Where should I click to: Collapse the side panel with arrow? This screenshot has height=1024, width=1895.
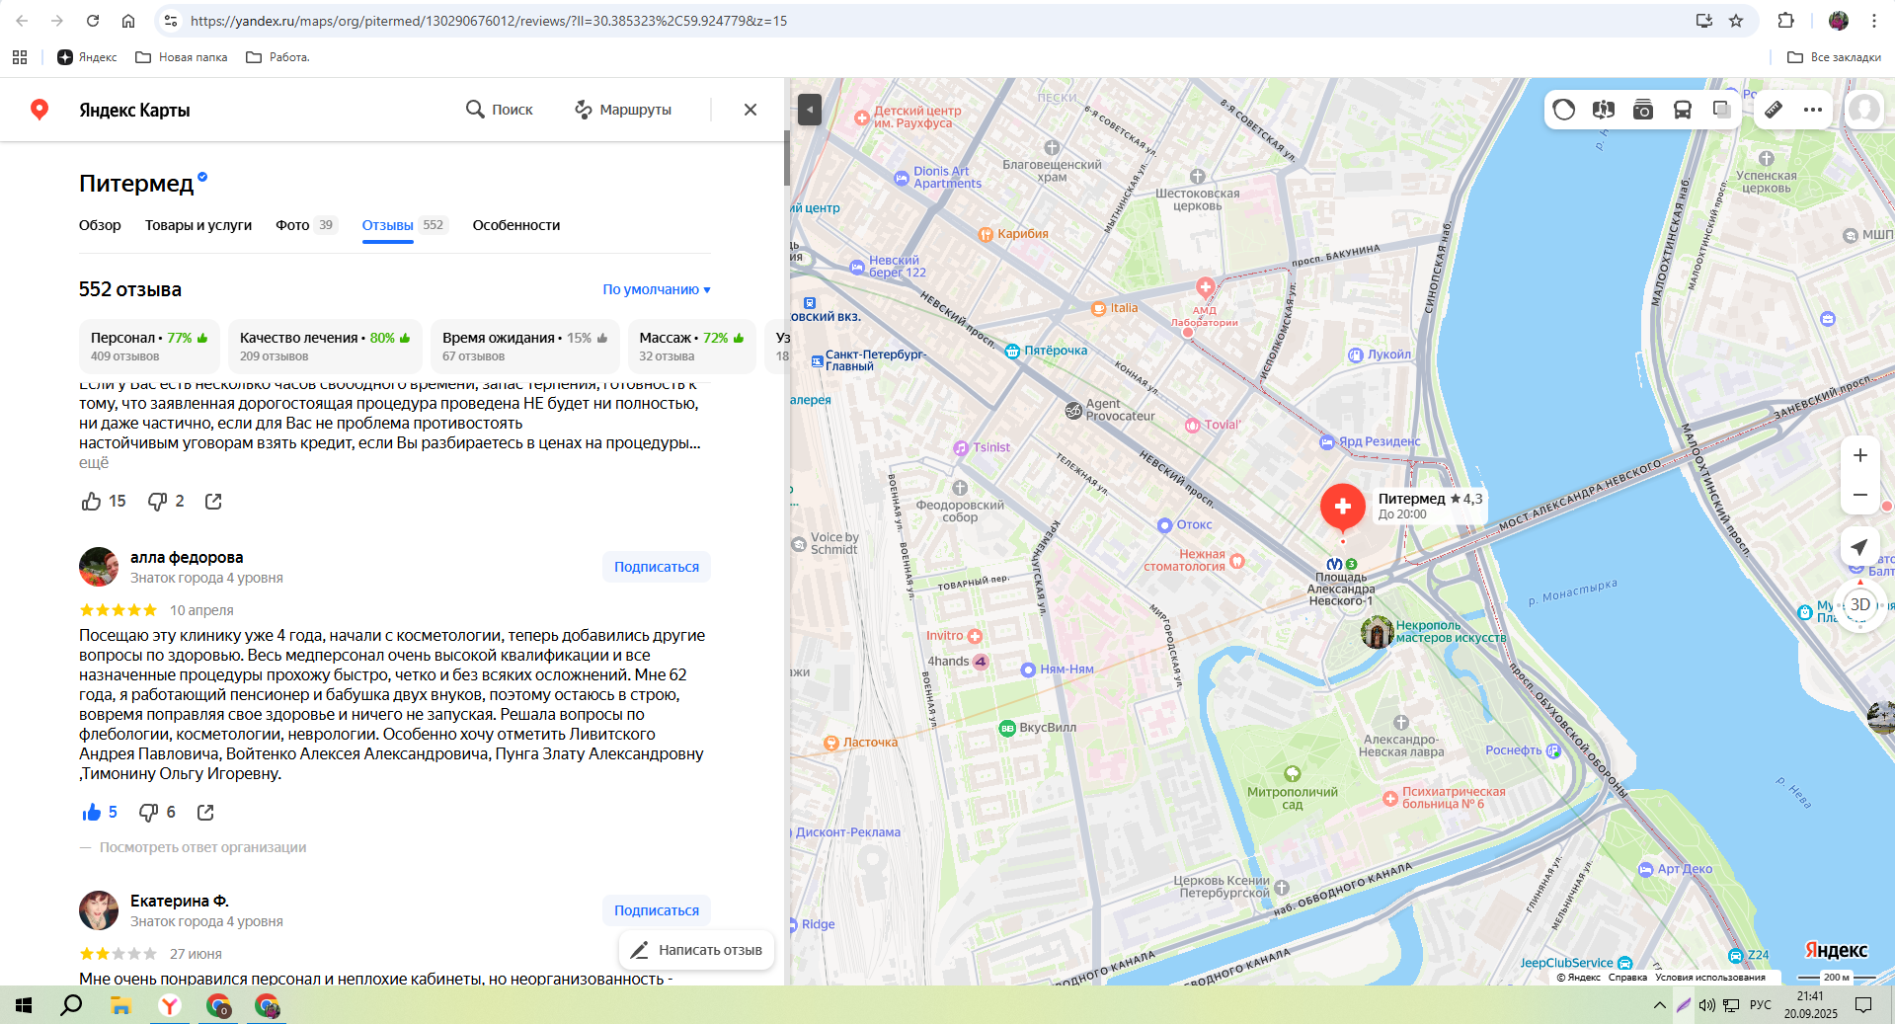click(810, 110)
